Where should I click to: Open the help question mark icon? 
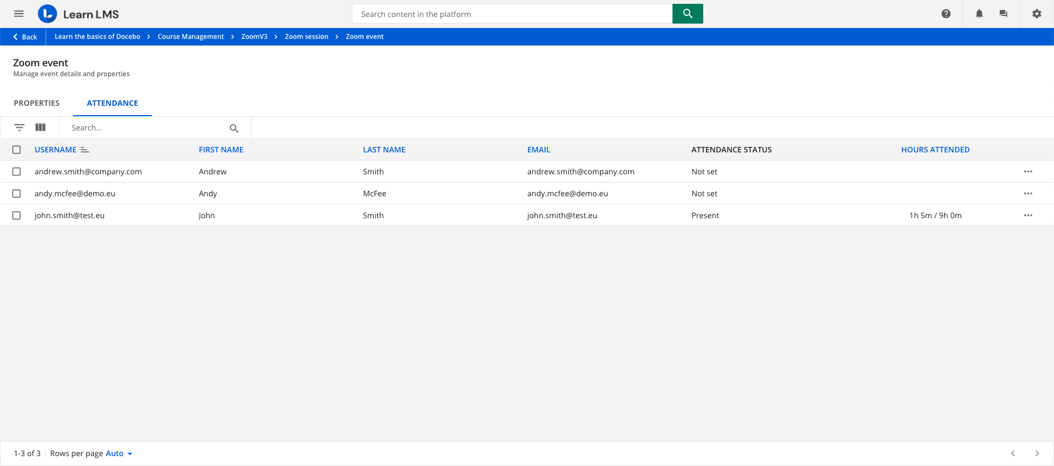(x=946, y=14)
